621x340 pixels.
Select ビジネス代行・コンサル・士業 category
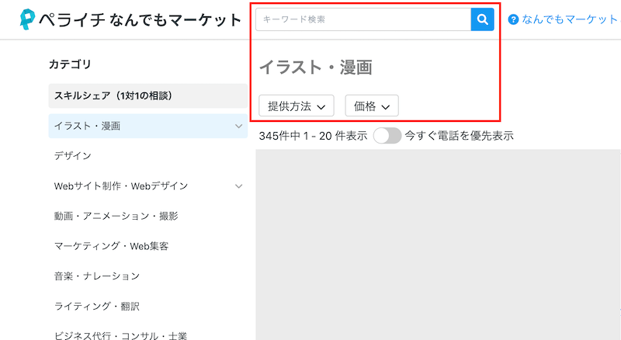point(120,335)
